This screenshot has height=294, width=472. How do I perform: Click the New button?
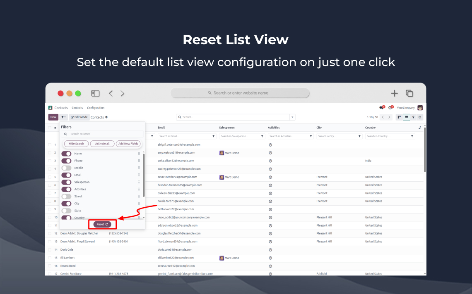click(x=53, y=117)
